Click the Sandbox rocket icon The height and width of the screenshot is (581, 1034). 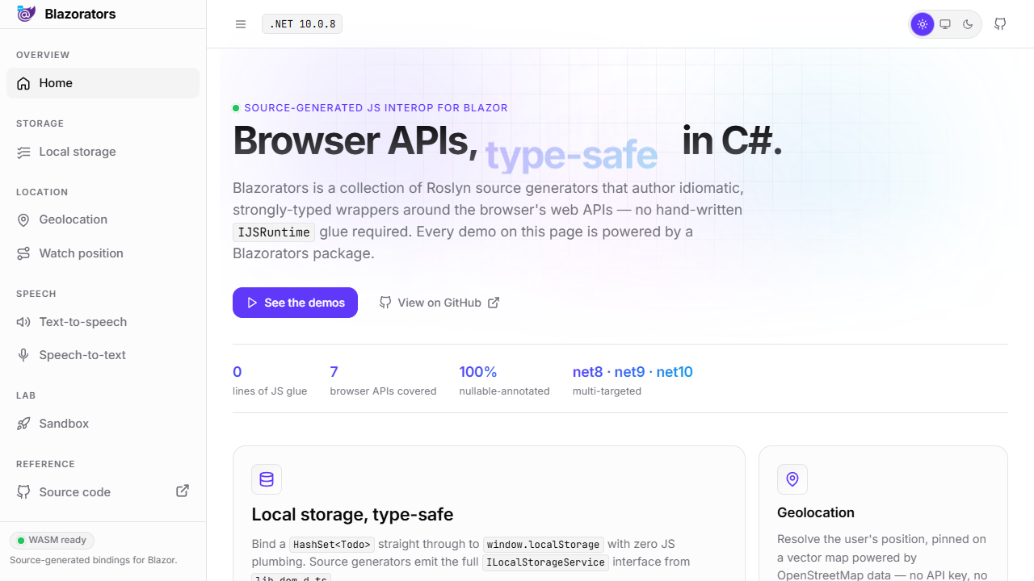point(23,424)
